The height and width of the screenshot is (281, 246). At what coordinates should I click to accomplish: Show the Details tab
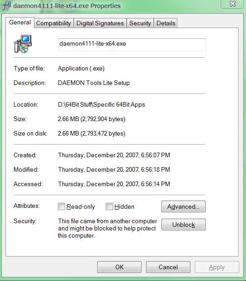click(x=166, y=23)
